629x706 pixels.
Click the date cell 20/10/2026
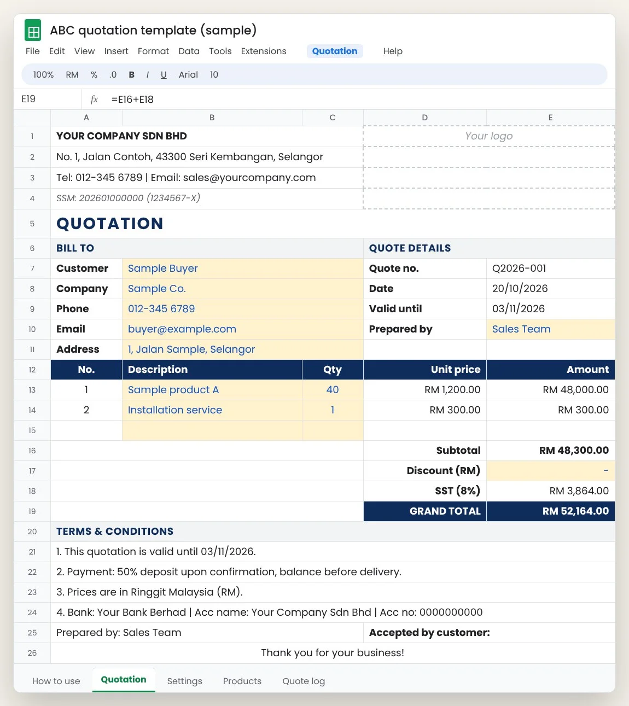pos(551,289)
